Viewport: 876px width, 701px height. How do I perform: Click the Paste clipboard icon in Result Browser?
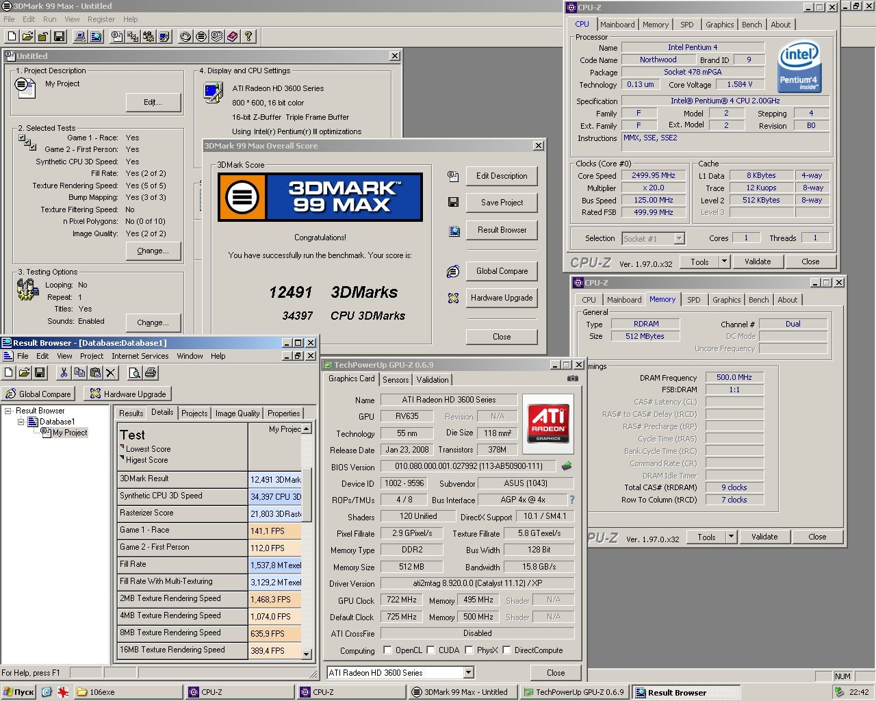95,372
